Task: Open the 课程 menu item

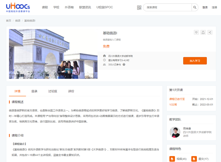Action: (x=45, y=7)
